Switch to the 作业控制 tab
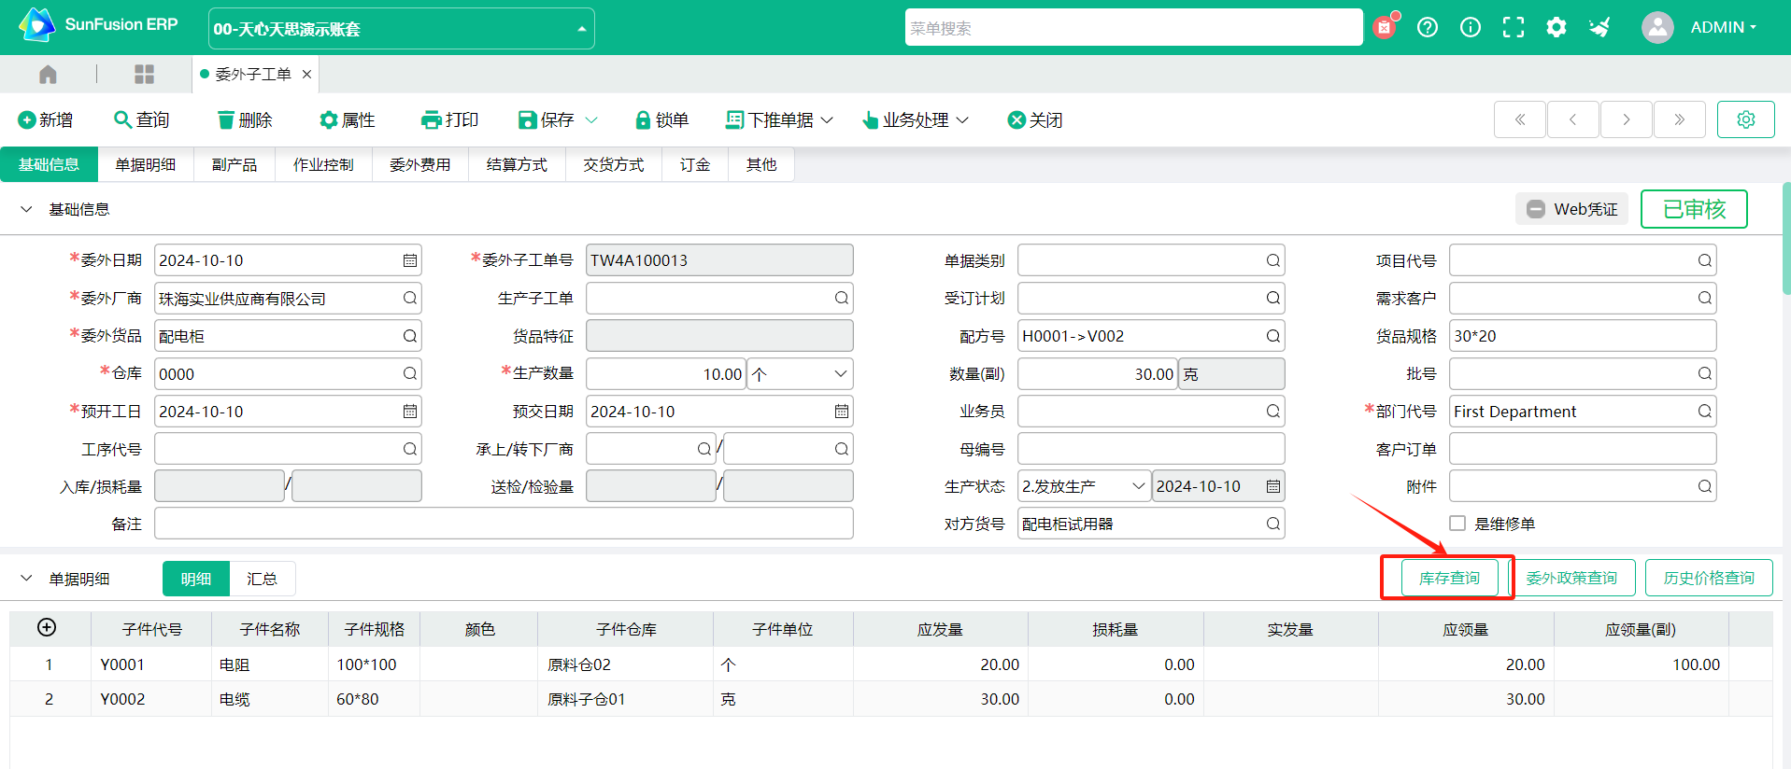The width and height of the screenshot is (1791, 769). 323,165
